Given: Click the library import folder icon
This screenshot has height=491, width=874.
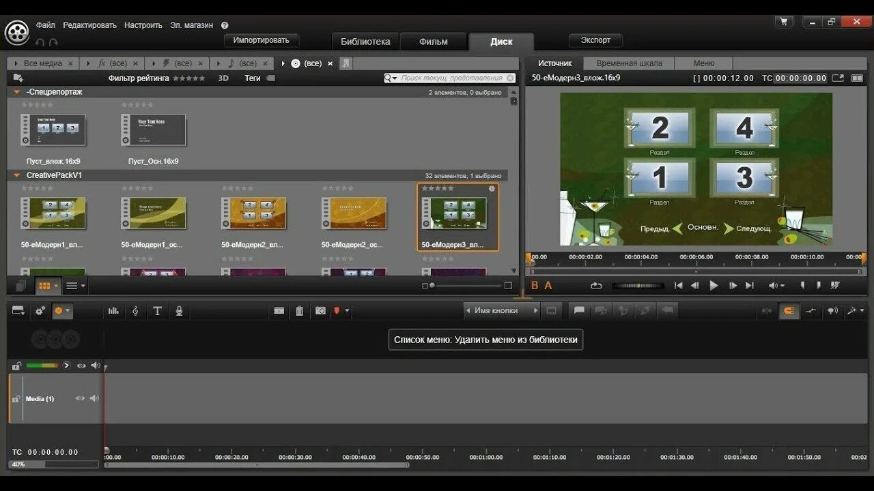Looking at the screenshot, I should [x=18, y=78].
